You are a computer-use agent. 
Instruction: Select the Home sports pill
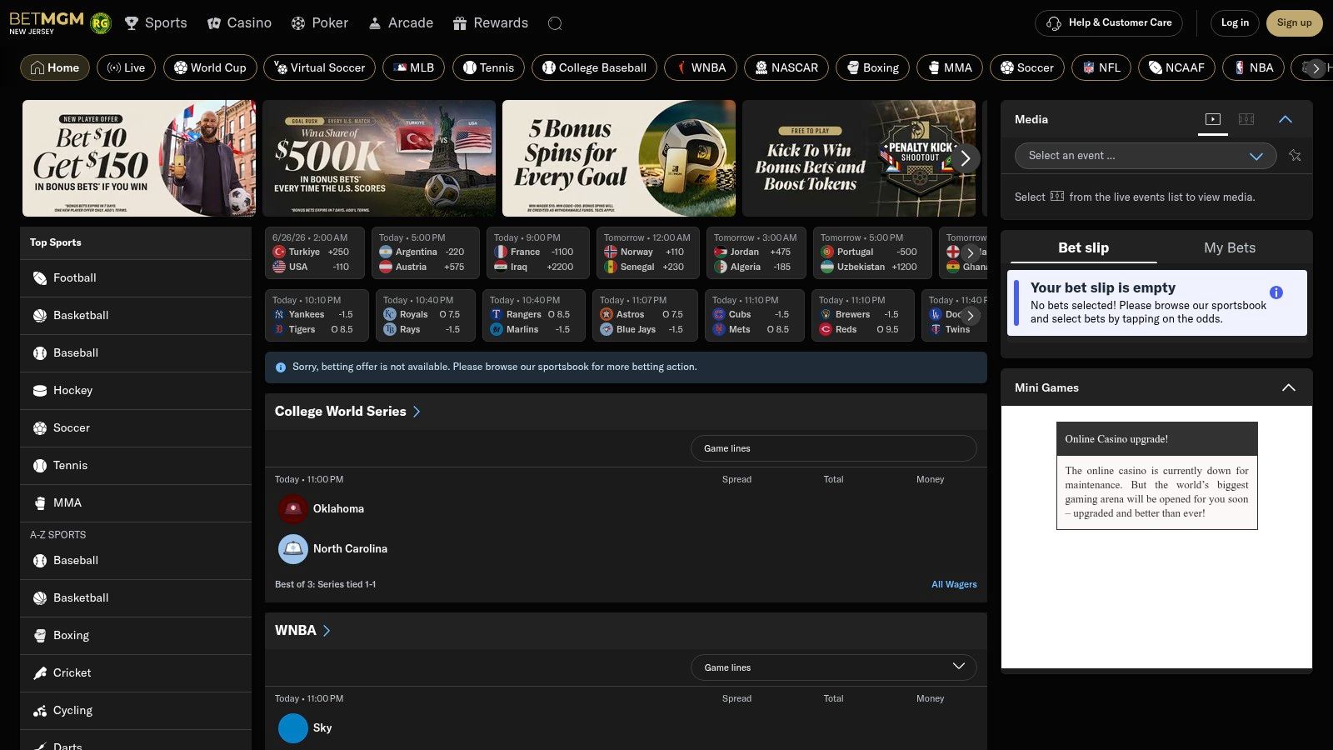click(55, 67)
